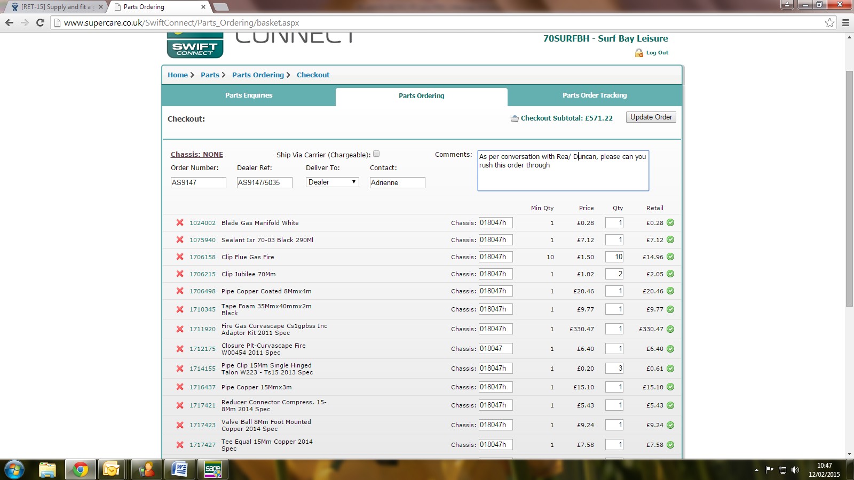Switch to Parts Order Tracking tab
Image resolution: width=854 pixels, height=480 pixels.
(595, 95)
